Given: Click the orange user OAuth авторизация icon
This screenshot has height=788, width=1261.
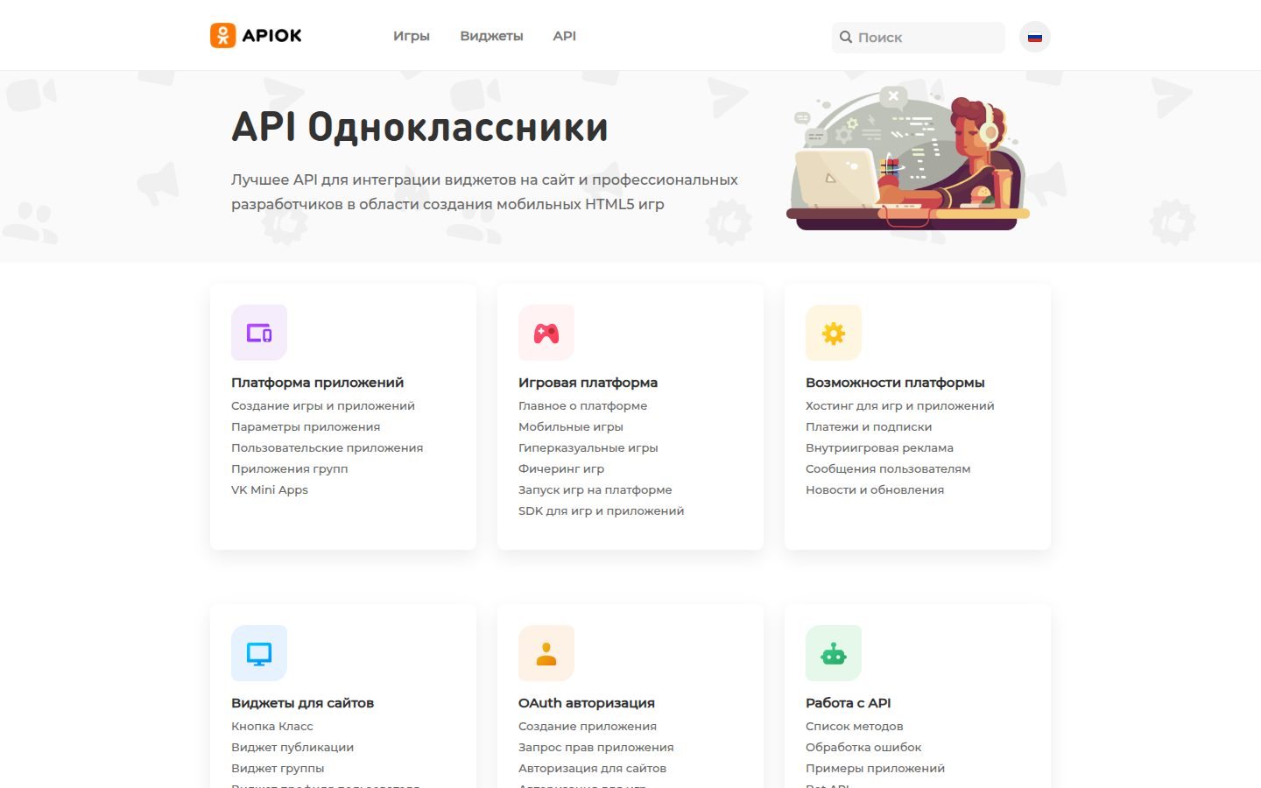Looking at the screenshot, I should pos(546,653).
